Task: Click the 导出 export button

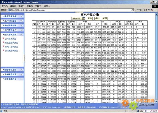Action: [x=97, y=18]
